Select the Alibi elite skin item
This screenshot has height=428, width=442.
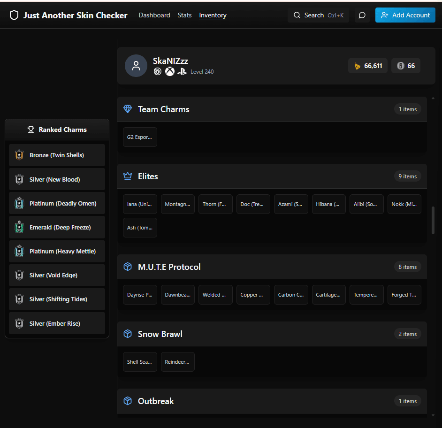click(366, 204)
